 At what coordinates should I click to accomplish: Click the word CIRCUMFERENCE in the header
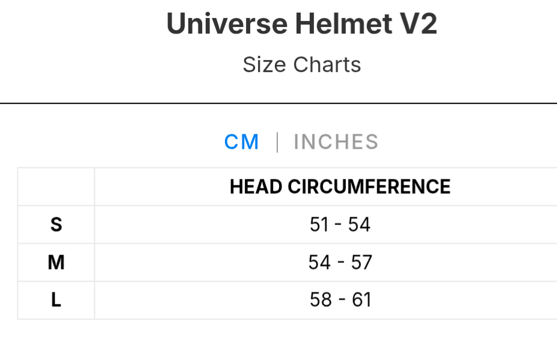(x=369, y=187)
